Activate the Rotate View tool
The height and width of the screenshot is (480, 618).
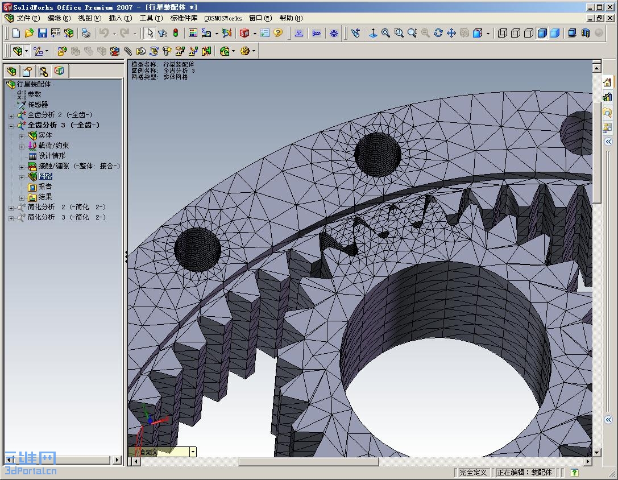click(x=438, y=34)
